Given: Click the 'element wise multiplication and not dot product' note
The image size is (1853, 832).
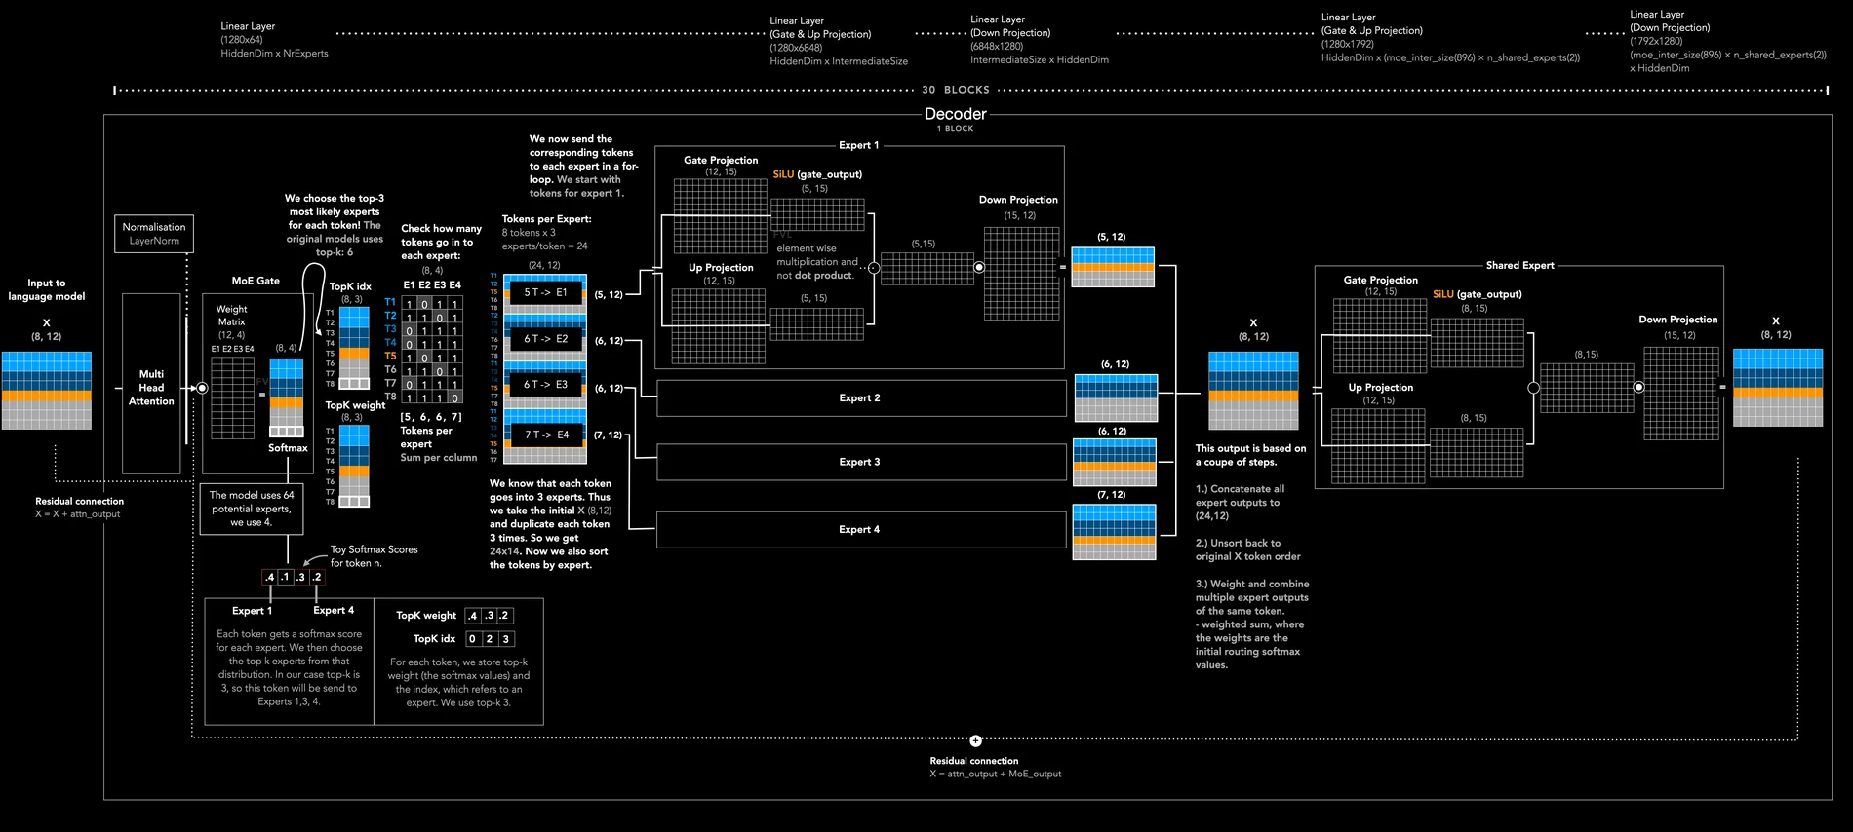Looking at the screenshot, I should (x=817, y=262).
